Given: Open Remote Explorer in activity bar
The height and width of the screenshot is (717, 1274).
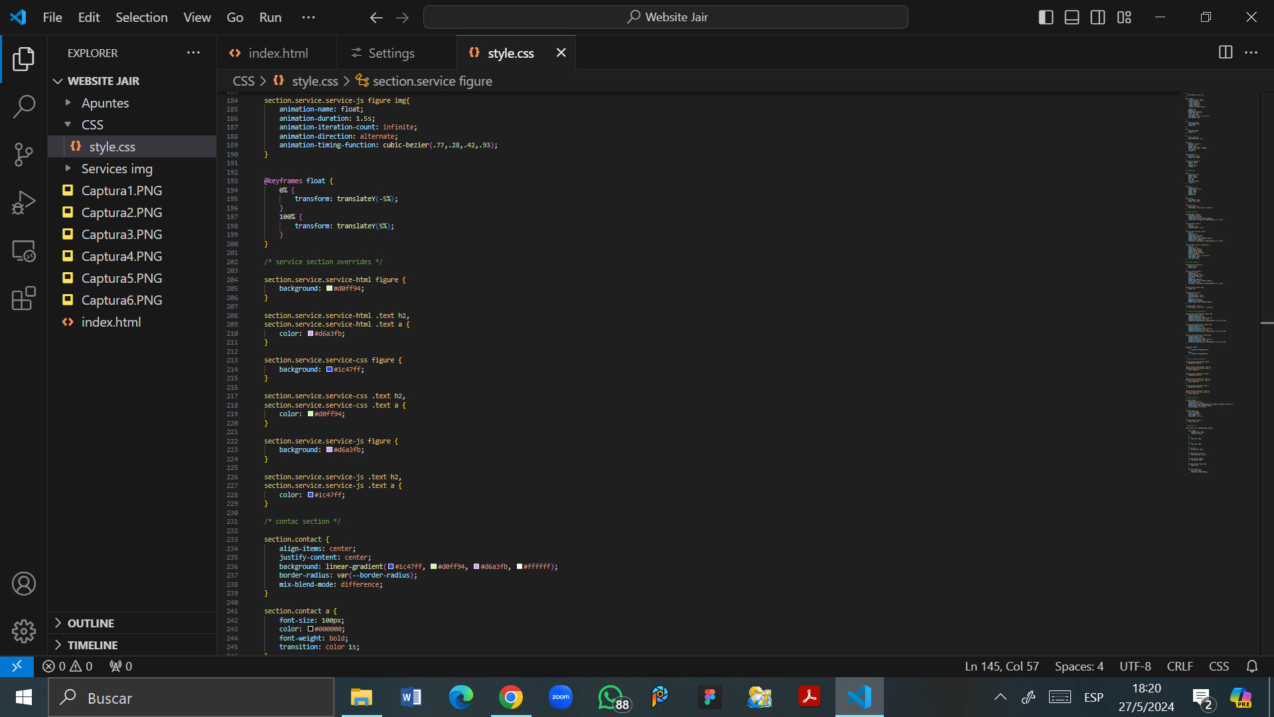Looking at the screenshot, I should click(24, 251).
